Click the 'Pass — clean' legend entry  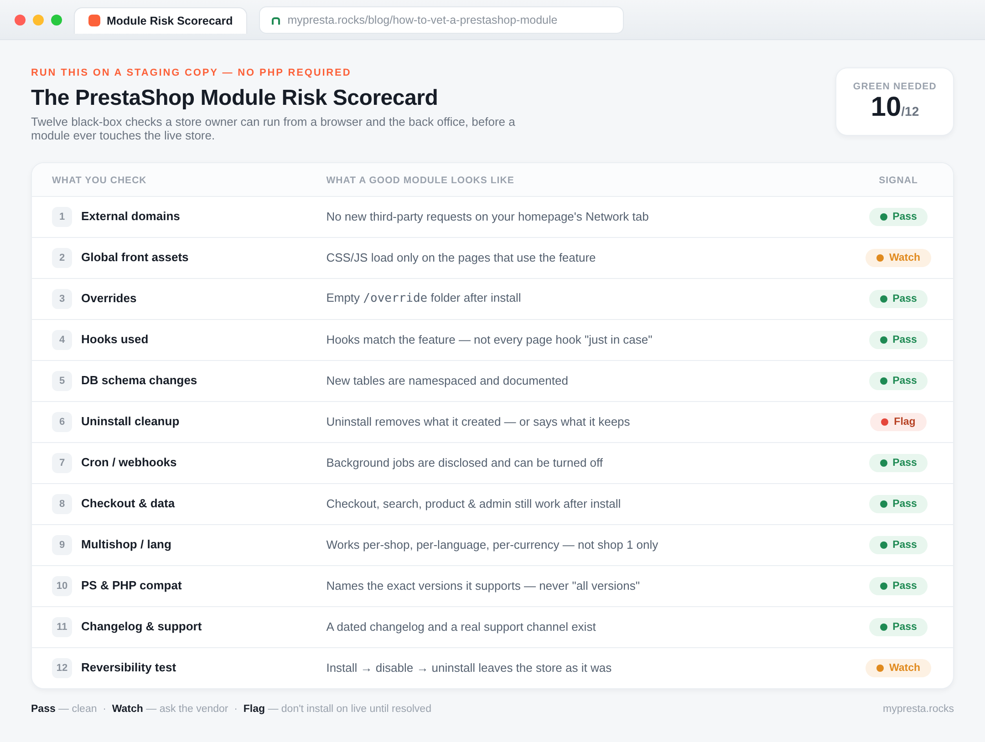[x=64, y=708]
